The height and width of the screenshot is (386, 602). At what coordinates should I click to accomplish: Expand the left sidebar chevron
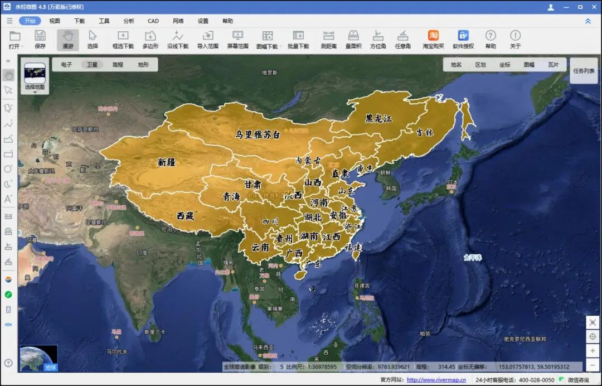point(8,61)
